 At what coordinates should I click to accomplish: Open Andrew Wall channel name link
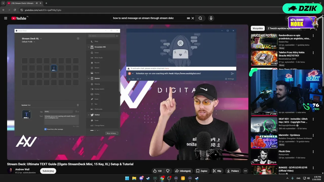(x=22, y=169)
